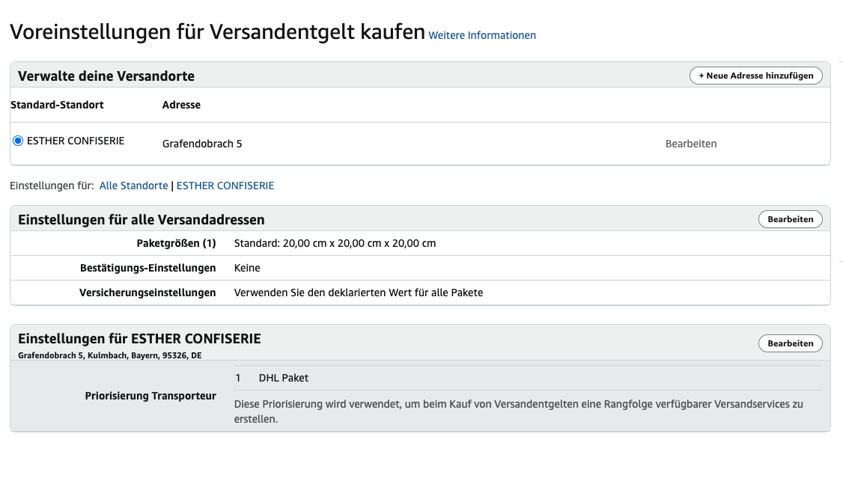Screen dimensions: 843x481
Task: Edit settings for all Versandadressen
Action: [791, 219]
